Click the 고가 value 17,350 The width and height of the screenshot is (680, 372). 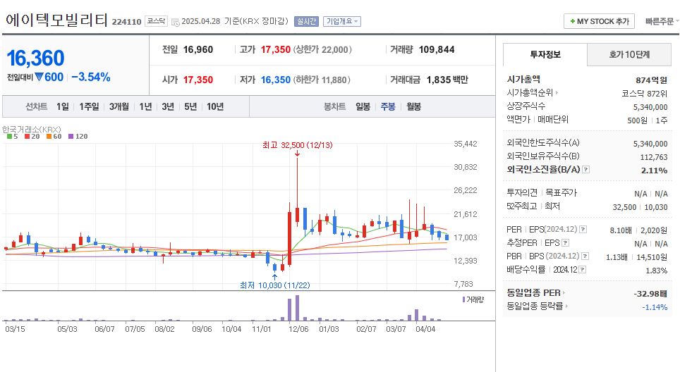coord(275,49)
